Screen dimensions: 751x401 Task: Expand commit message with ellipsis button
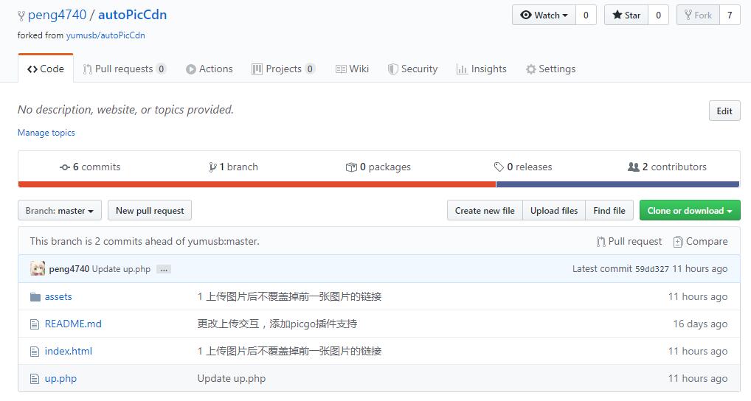click(x=164, y=269)
